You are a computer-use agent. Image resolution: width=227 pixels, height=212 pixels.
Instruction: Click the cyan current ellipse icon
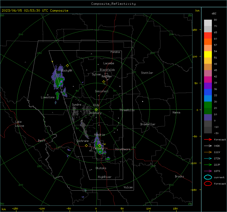point(208,177)
